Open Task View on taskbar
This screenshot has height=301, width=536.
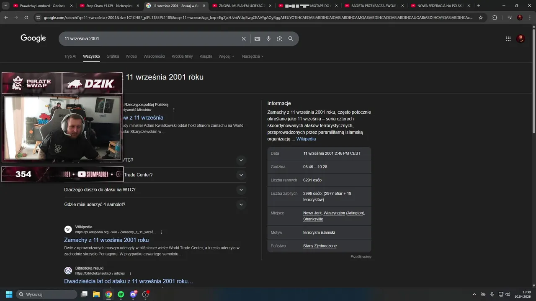pyautogui.click(x=84, y=294)
